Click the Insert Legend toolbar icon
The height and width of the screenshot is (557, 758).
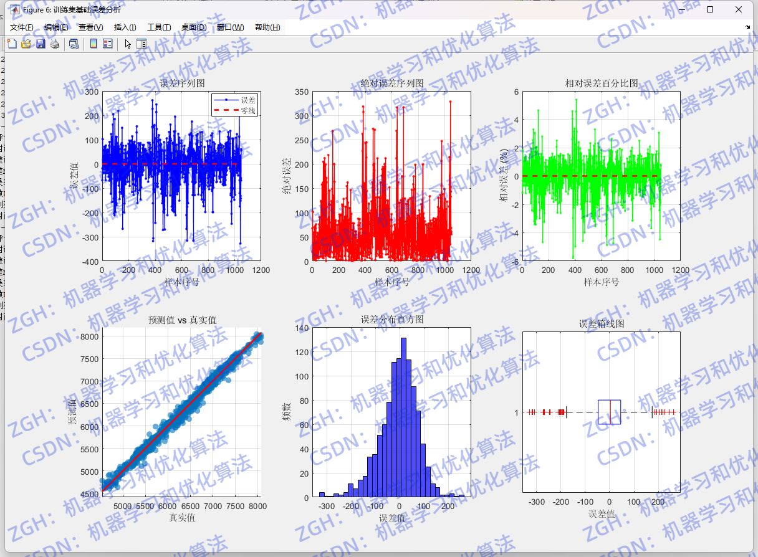(x=107, y=44)
